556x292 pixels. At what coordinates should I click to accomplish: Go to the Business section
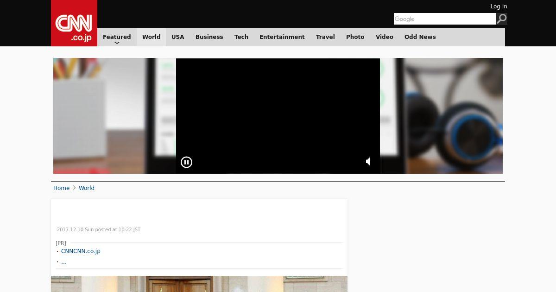click(x=209, y=37)
